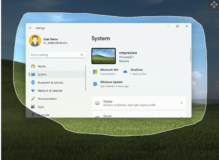219x160 pixels.
Task: Click the sidebar navigation scrollbar
Action: (85, 78)
